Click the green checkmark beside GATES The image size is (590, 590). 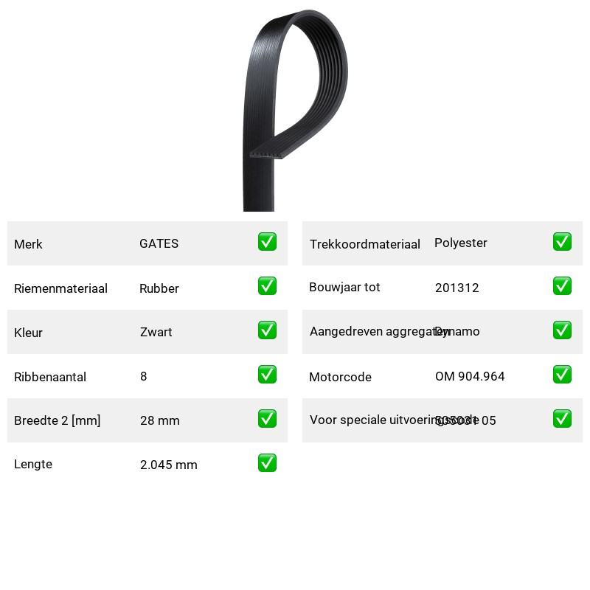click(267, 242)
